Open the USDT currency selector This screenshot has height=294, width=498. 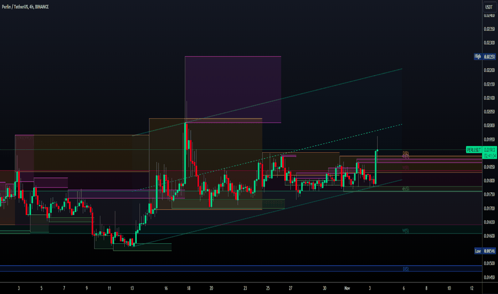coord(489,6)
